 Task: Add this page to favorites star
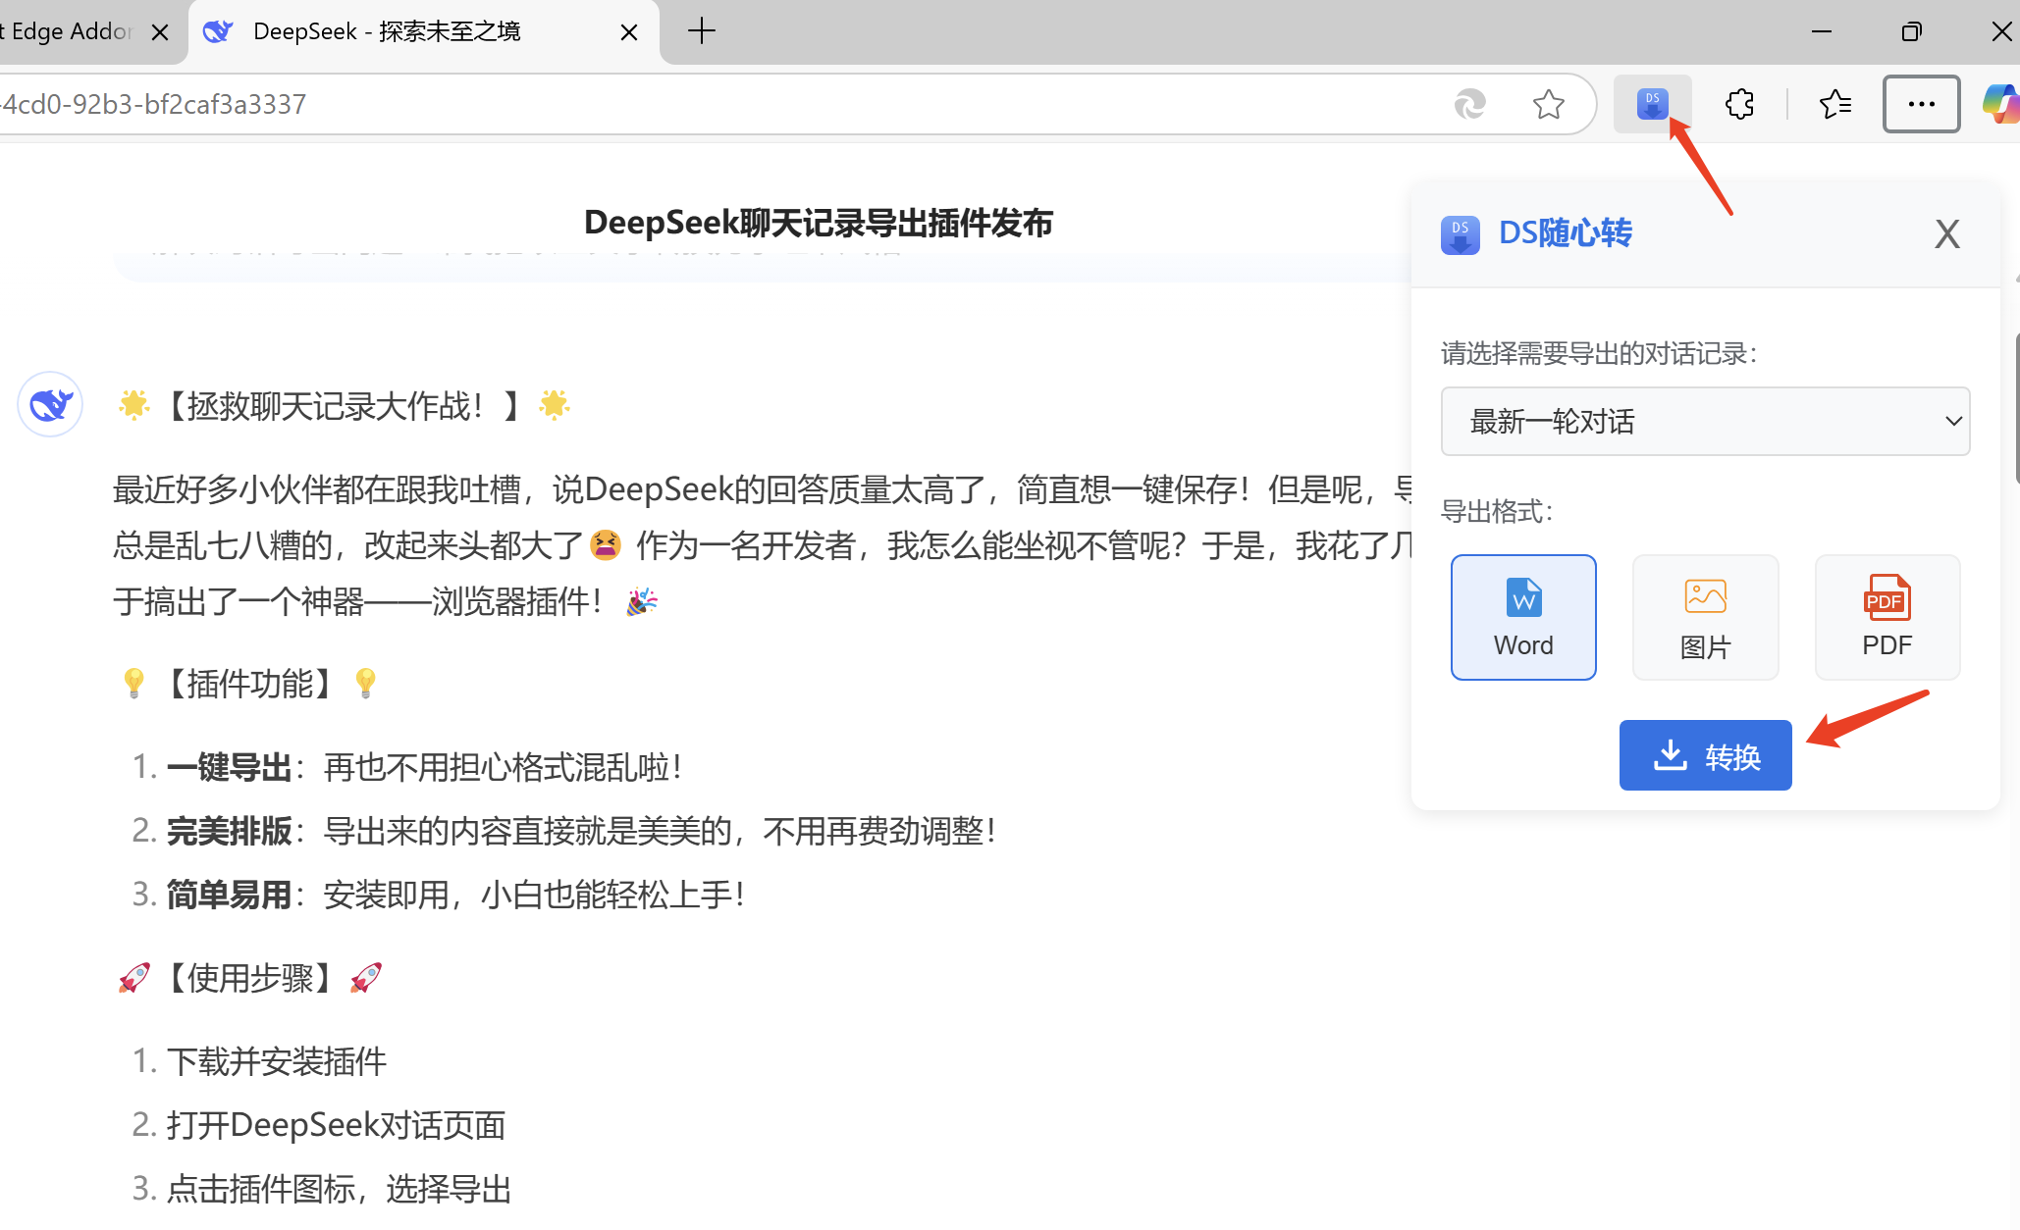(1548, 104)
